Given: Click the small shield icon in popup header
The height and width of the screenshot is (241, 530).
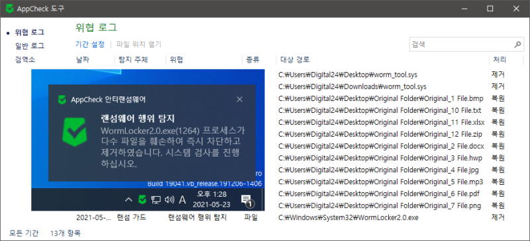Looking at the screenshot, I should point(62,100).
